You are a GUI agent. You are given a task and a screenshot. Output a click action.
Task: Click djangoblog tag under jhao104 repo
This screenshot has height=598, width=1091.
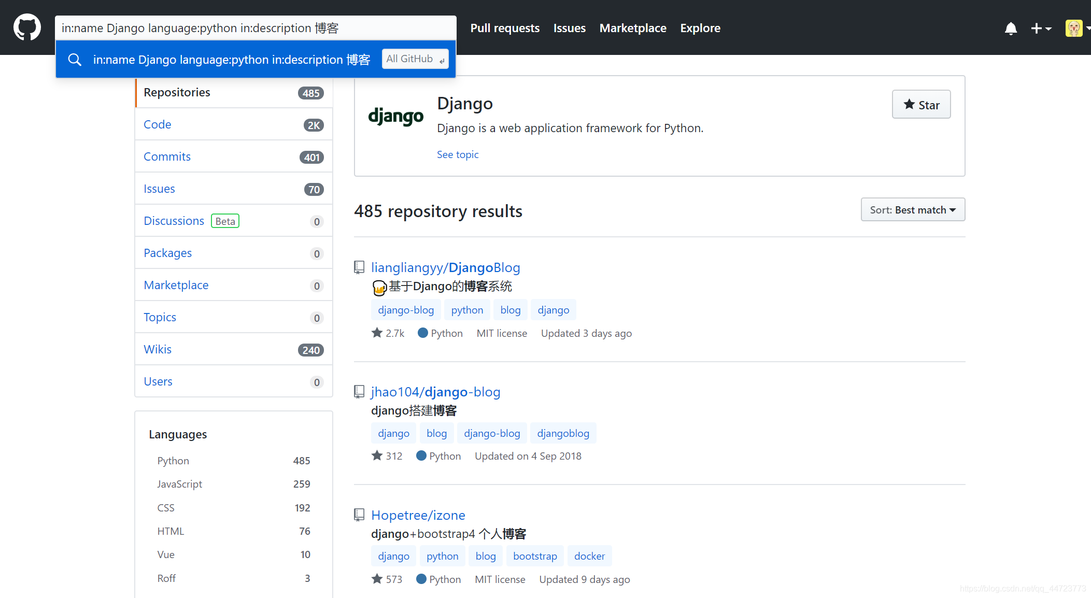pyautogui.click(x=563, y=433)
